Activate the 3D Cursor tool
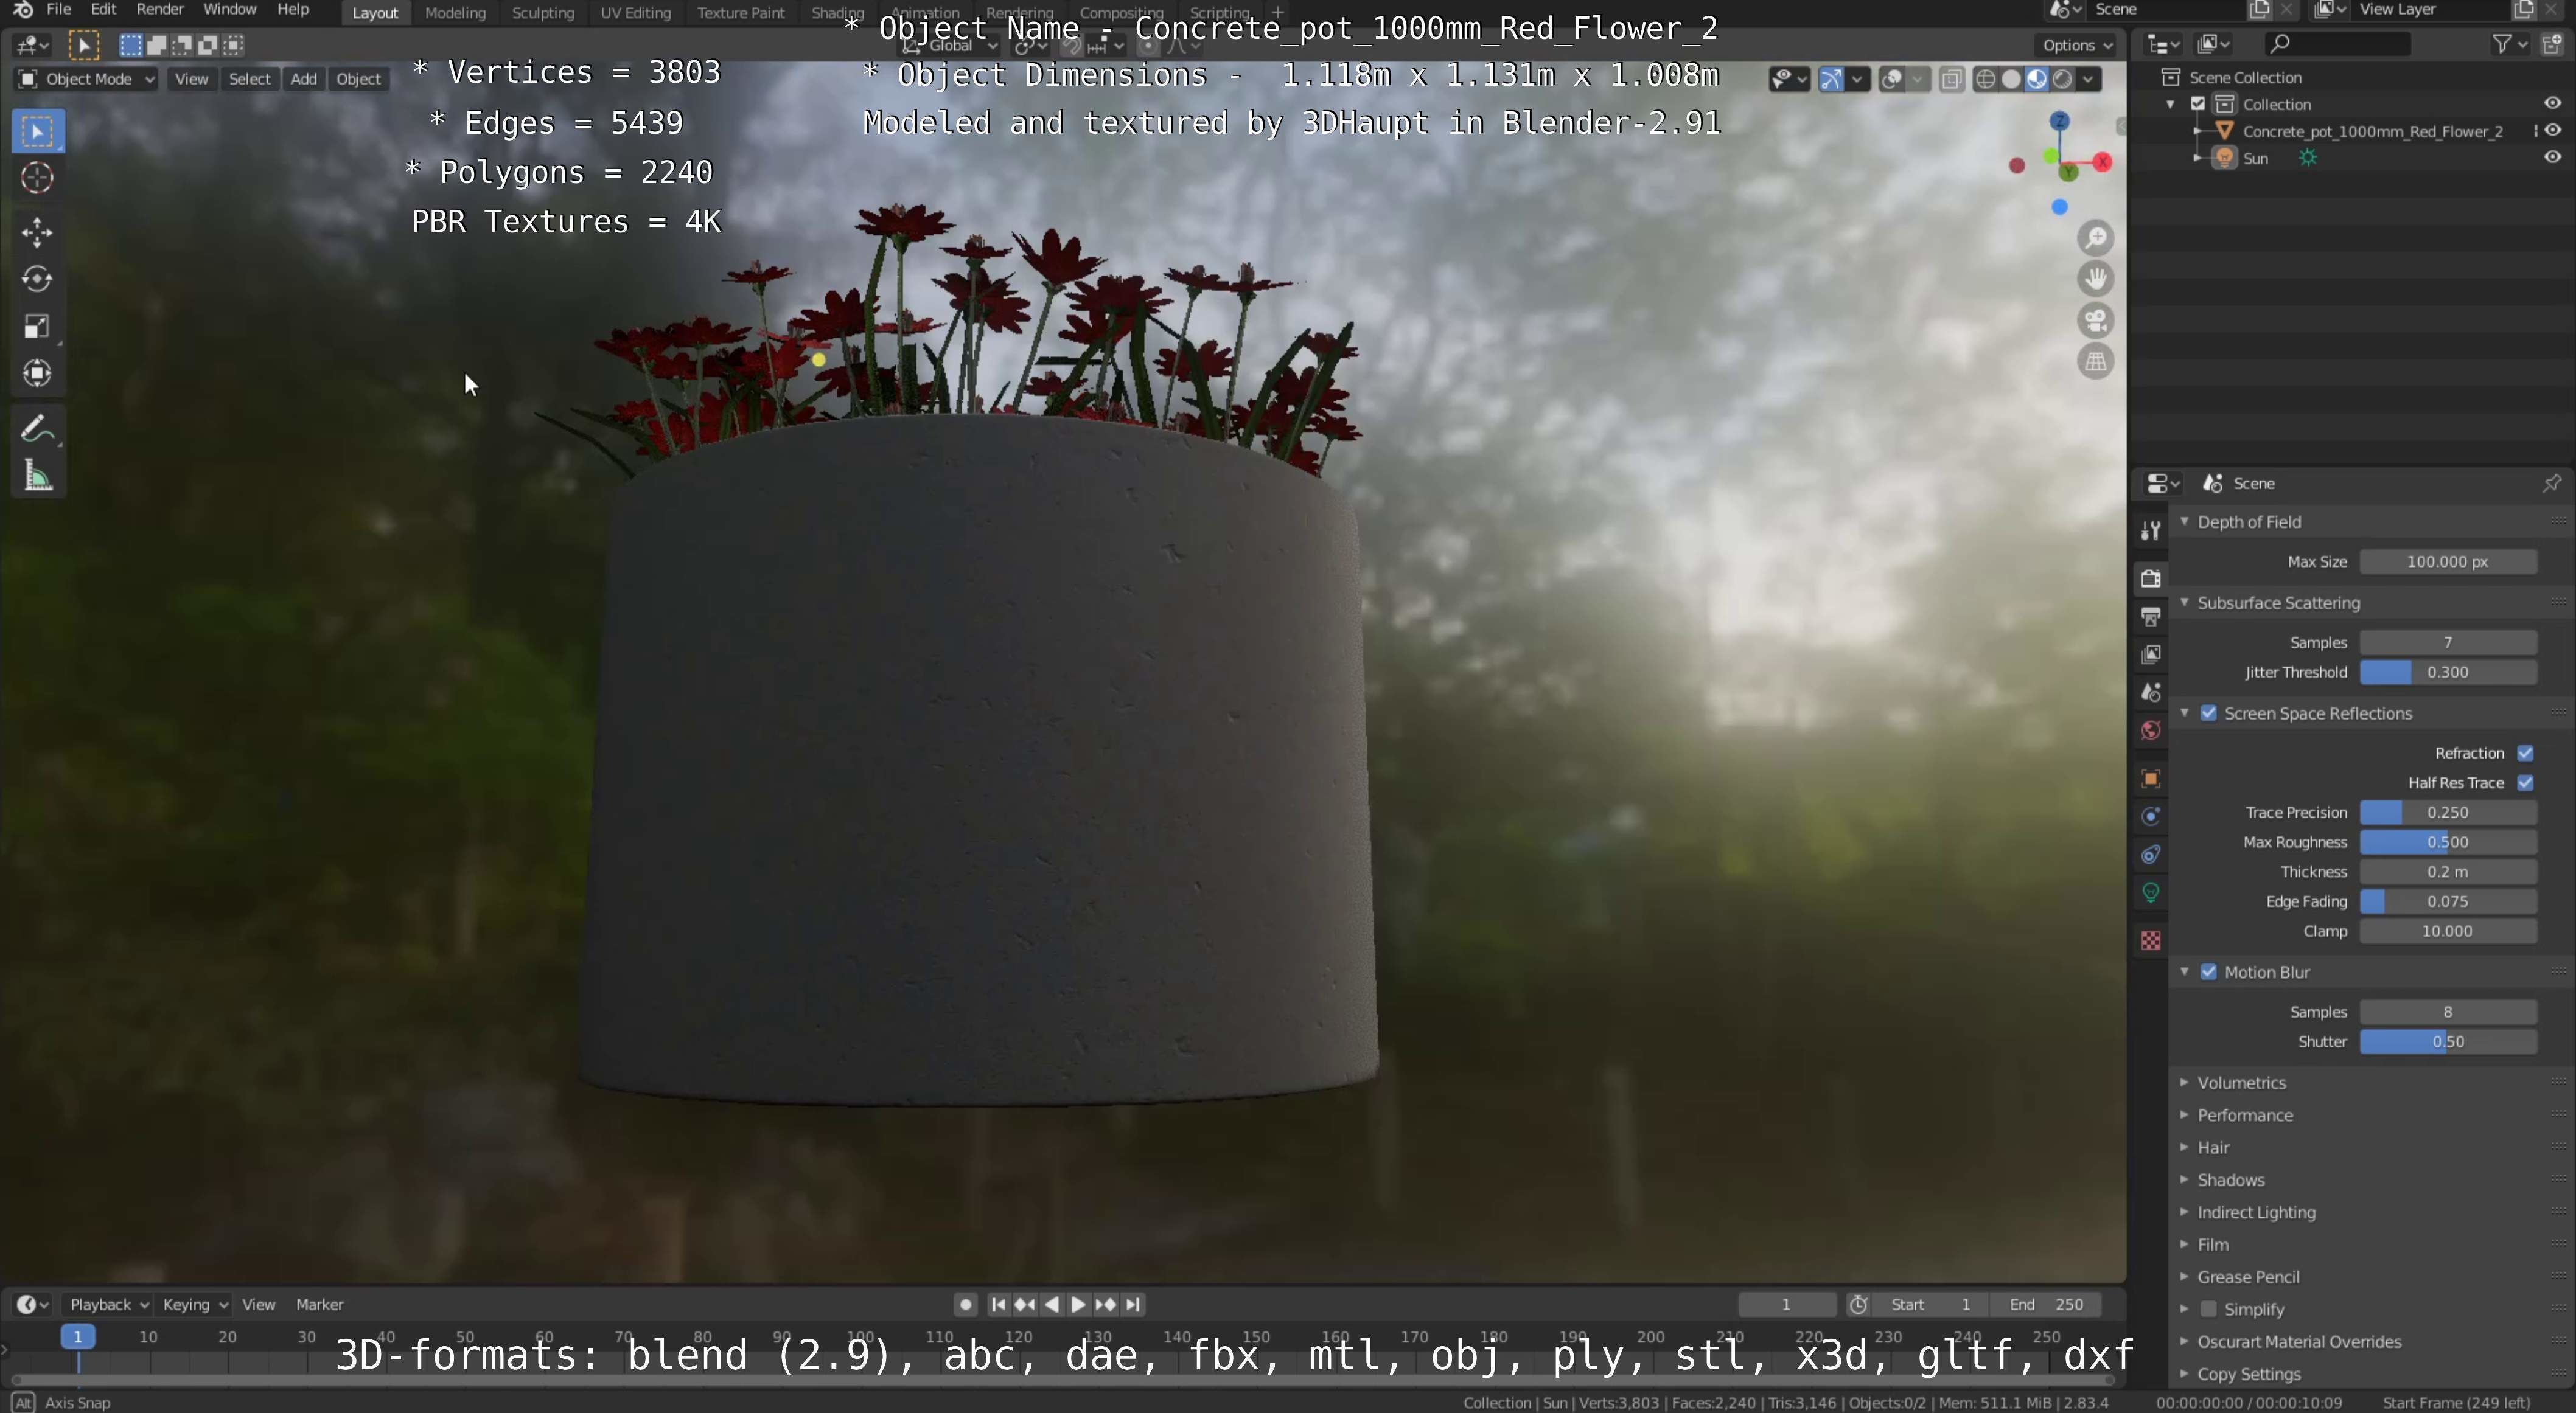 [x=37, y=178]
